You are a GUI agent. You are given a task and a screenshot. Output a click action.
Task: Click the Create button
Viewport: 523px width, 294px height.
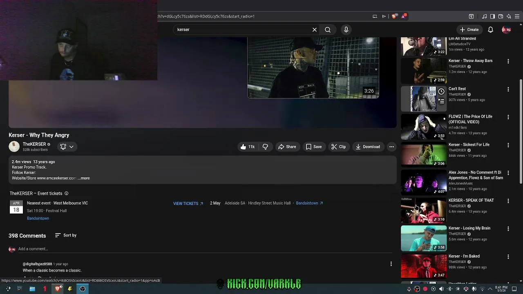(x=469, y=29)
